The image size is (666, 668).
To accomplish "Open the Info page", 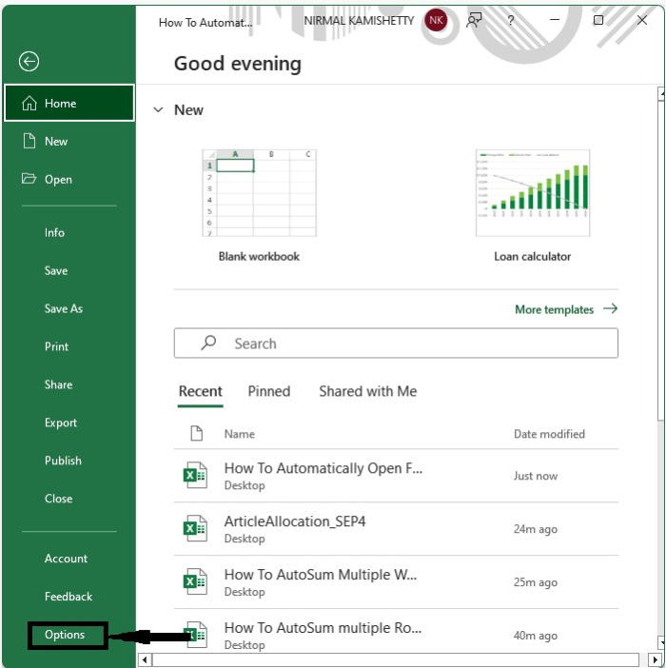I will click(54, 232).
